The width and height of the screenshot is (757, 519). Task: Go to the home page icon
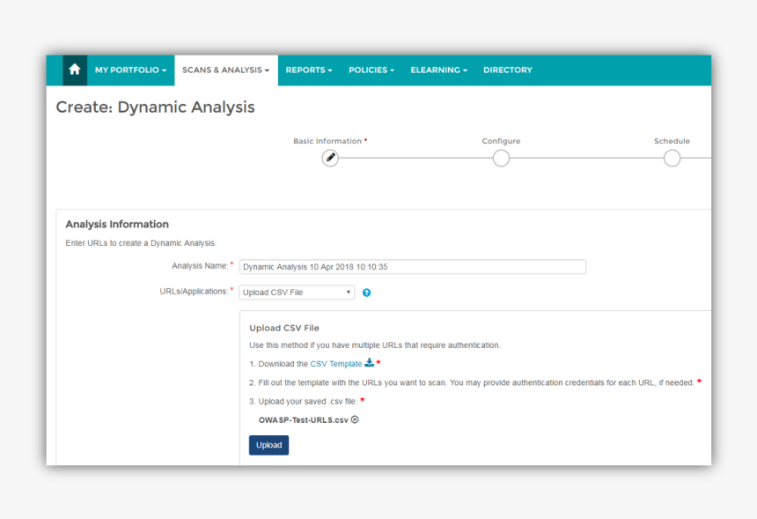[75, 70]
